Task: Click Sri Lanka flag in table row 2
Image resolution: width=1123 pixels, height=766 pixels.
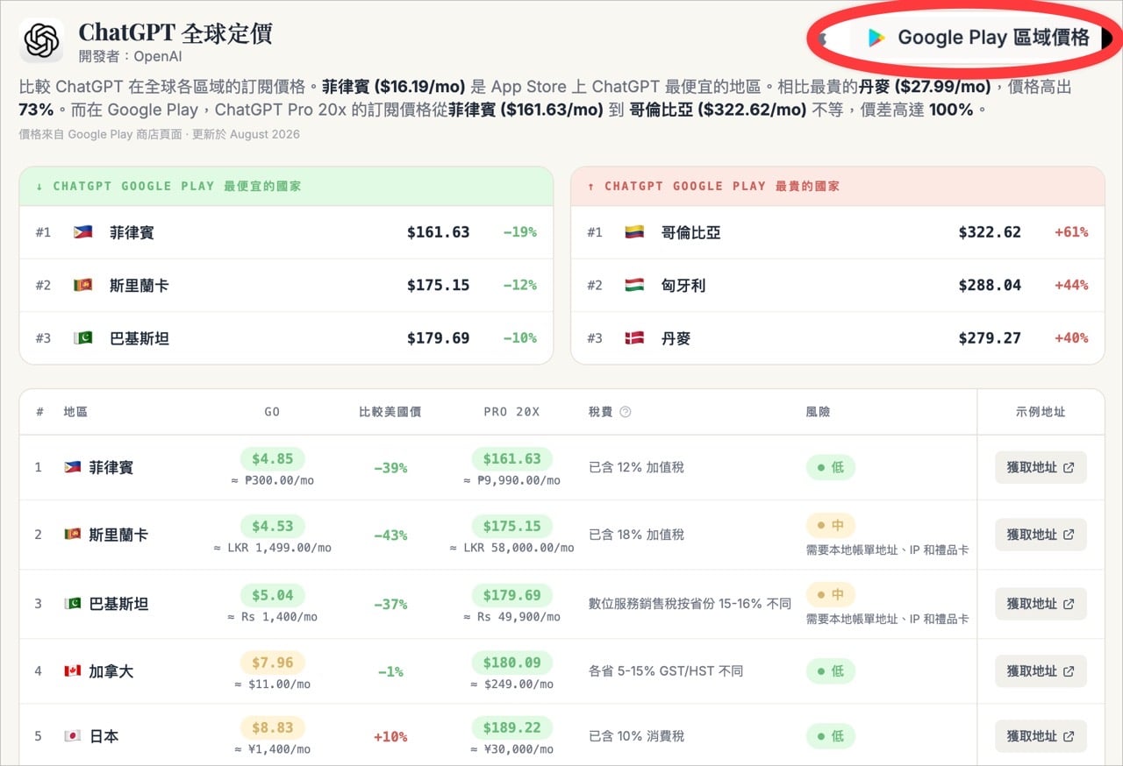Action: [x=73, y=535]
